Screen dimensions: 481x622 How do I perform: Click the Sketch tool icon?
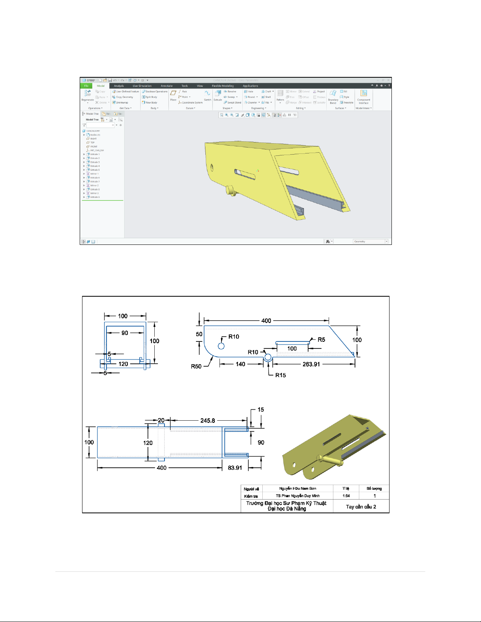[x=207, y=94]
